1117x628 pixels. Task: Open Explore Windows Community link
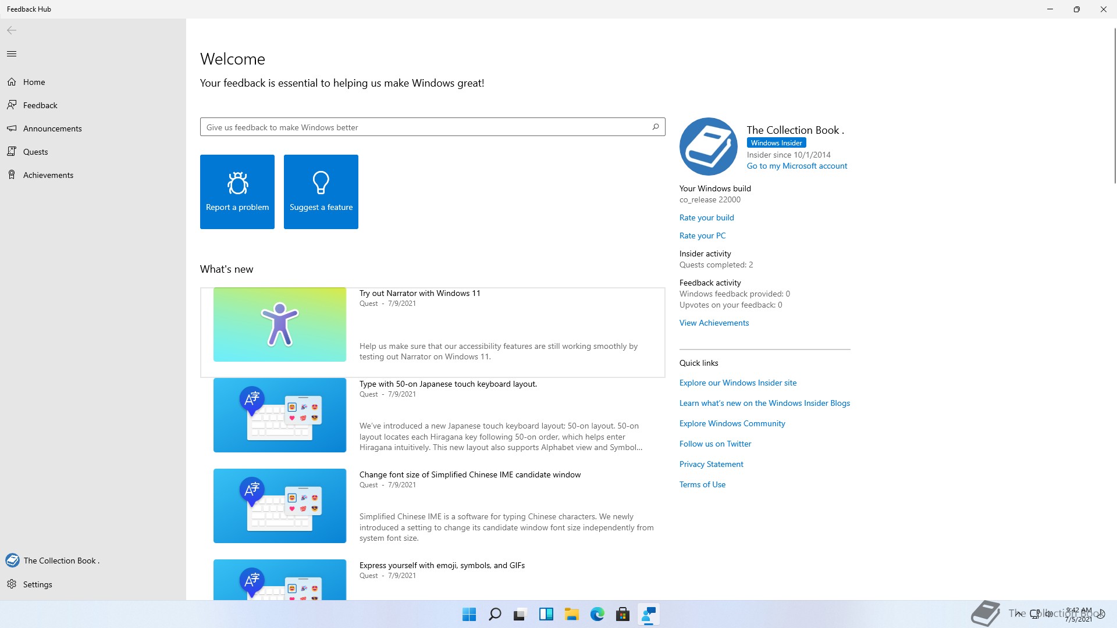tap(732, 423)
